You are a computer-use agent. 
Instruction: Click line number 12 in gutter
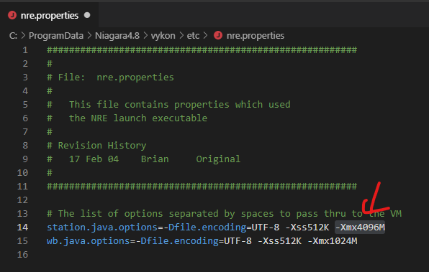[22, 200]
